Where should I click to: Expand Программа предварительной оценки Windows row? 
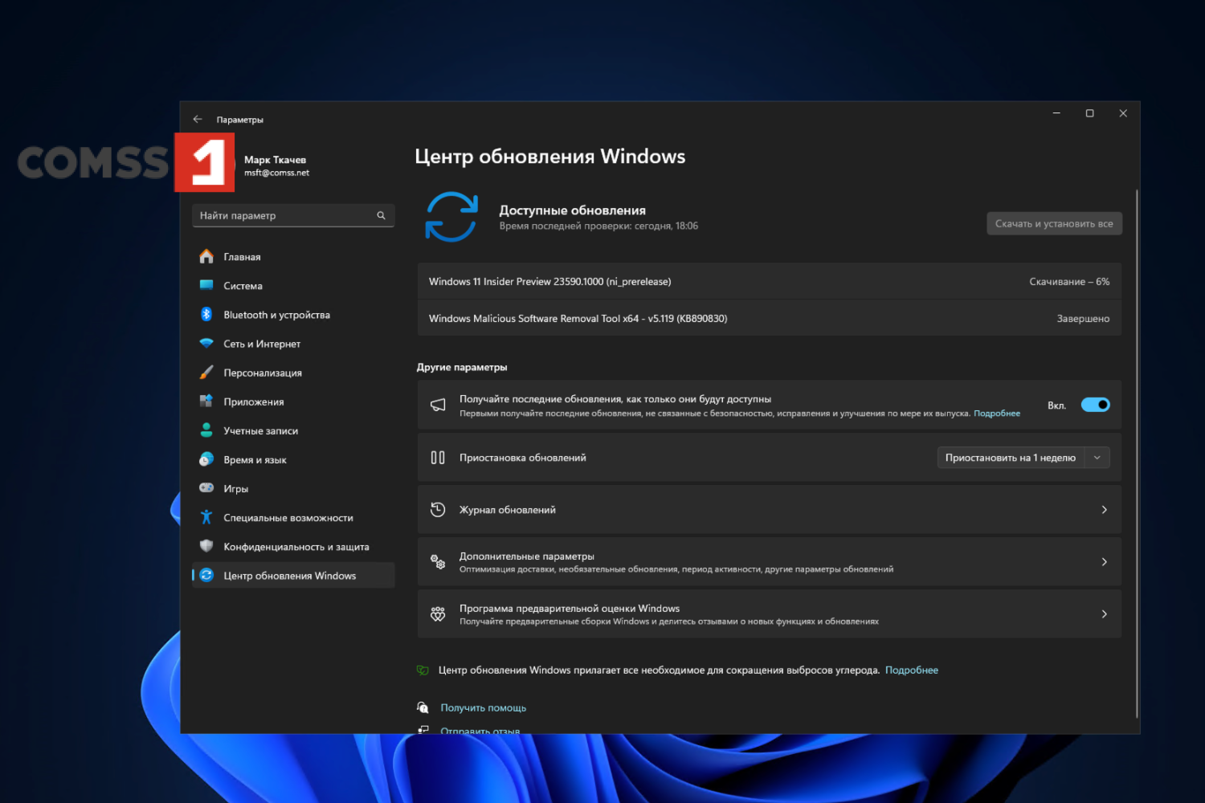click(x=1104, y=613)
